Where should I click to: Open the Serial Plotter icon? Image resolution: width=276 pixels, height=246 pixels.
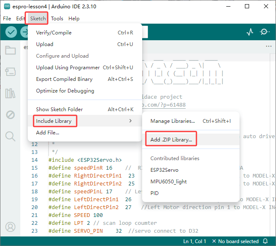tap(250, 32)
